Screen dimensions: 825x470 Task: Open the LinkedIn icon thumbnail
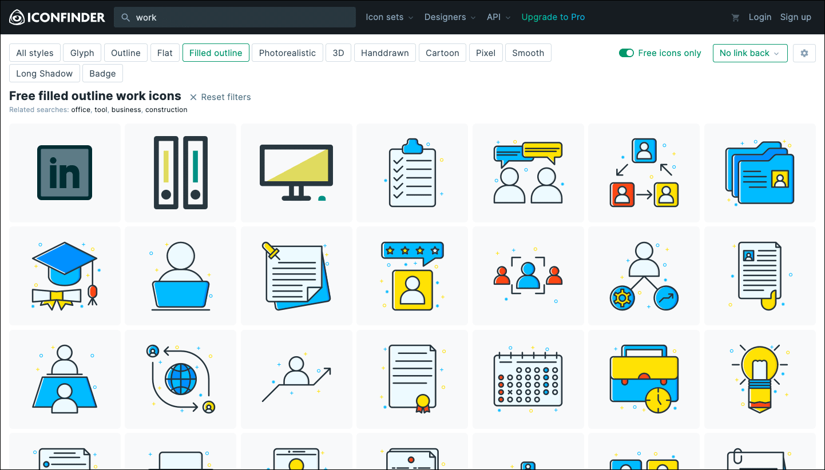64,173
